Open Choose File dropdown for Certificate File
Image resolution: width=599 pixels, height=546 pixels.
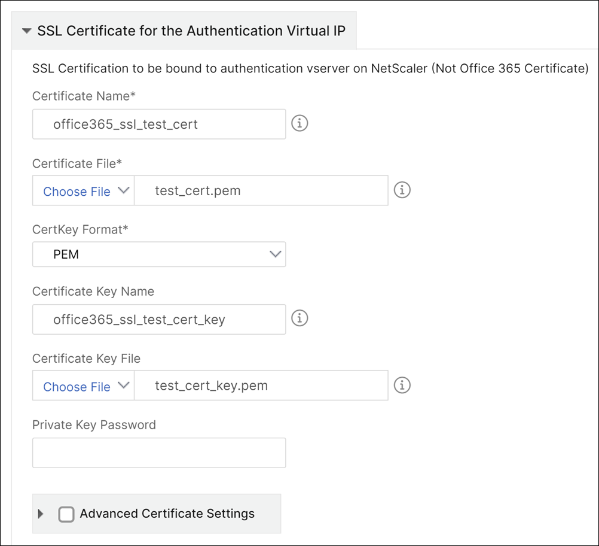point(83,190)
